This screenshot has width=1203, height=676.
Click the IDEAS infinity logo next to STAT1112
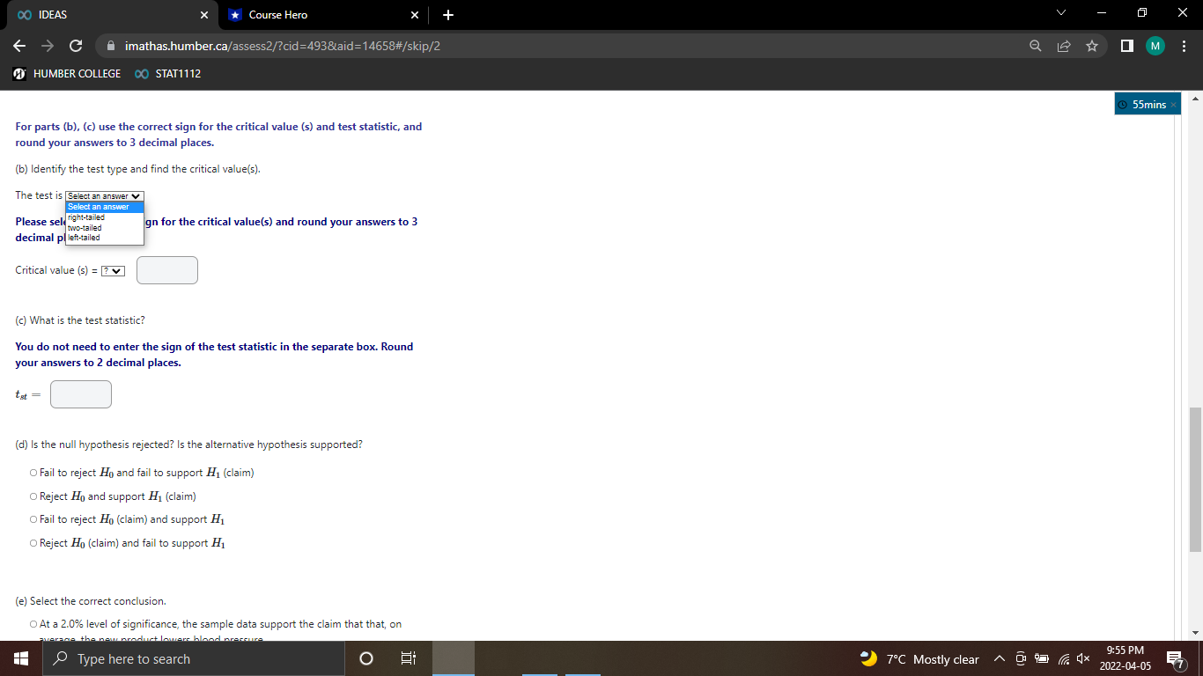pyautogui.click(x=141, y=74)
